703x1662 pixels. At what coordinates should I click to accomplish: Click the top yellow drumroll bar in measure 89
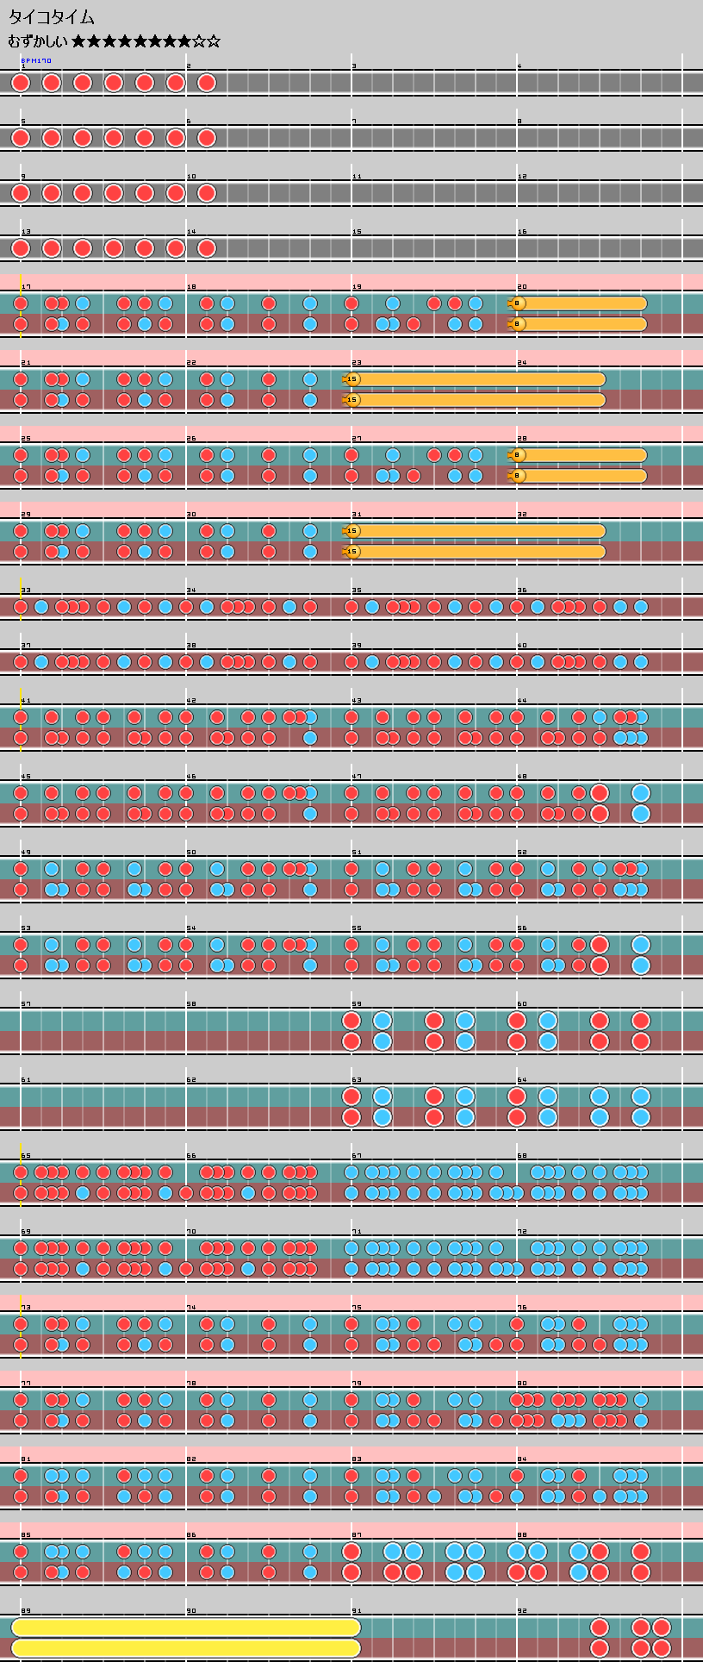186,1628
